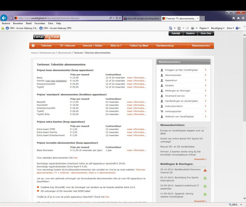The height and width of the screenshot is (207, 246).
Task: Click the add-to-favorites-bar star icon
Action: [x=3, y=28]
